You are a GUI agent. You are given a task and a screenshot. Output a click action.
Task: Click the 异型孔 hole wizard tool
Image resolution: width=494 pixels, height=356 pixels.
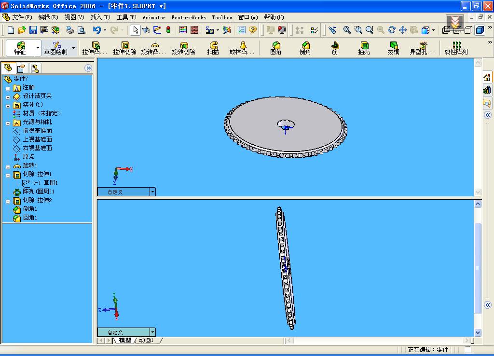pyautogui.click(x=422, y=48)
